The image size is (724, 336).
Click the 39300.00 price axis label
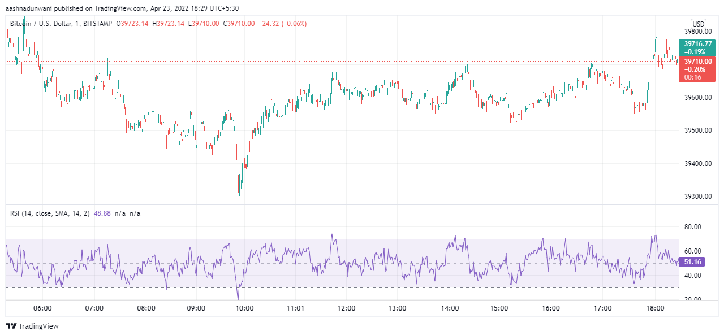[x=697, y=197]
